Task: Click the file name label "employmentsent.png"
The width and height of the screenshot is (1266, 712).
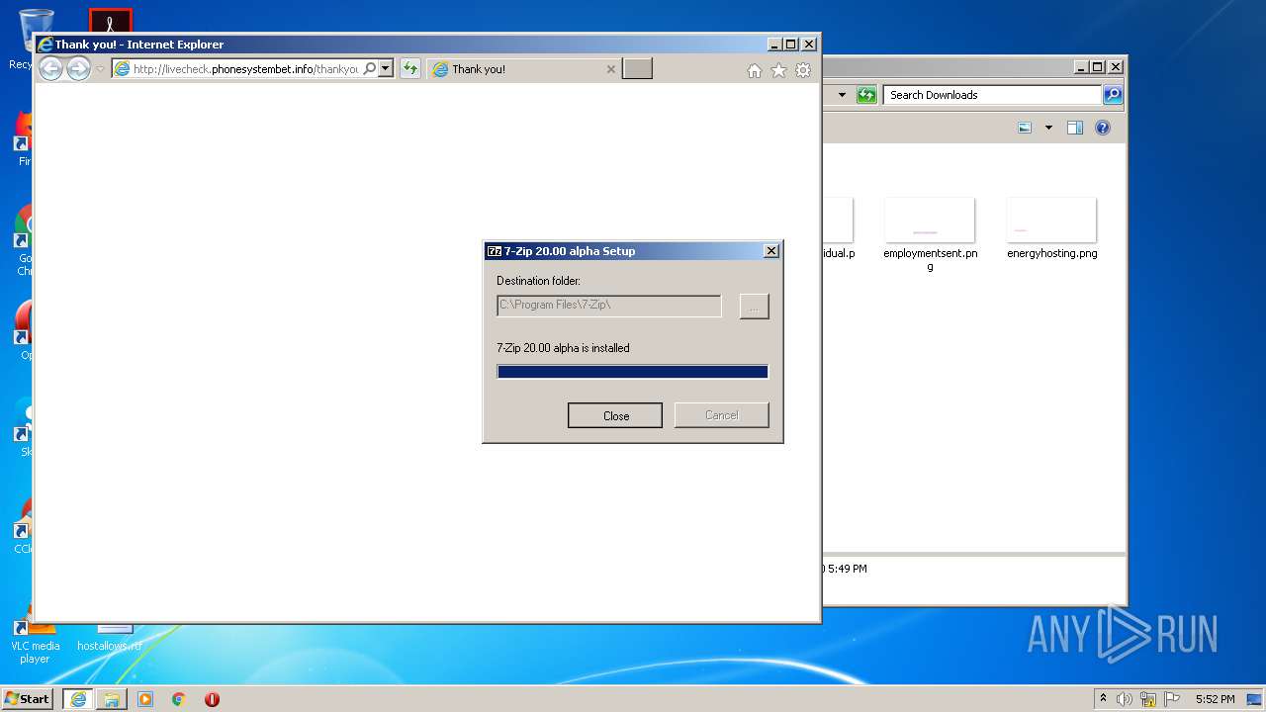Action: (931, 259)
